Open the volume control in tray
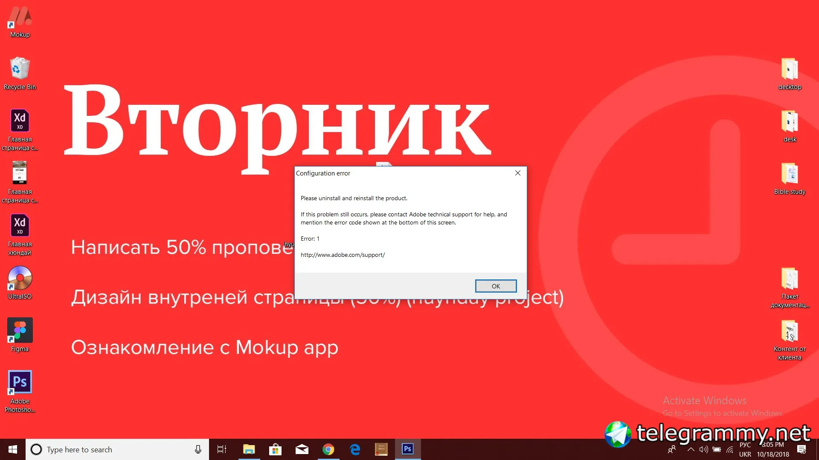819x460 pixels. 703,449
